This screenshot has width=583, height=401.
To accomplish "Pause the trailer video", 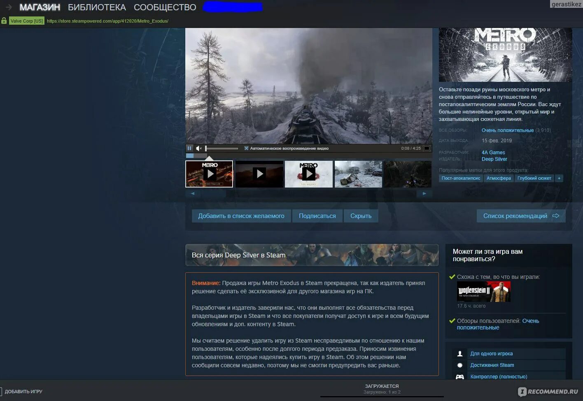I will [189, 148].
